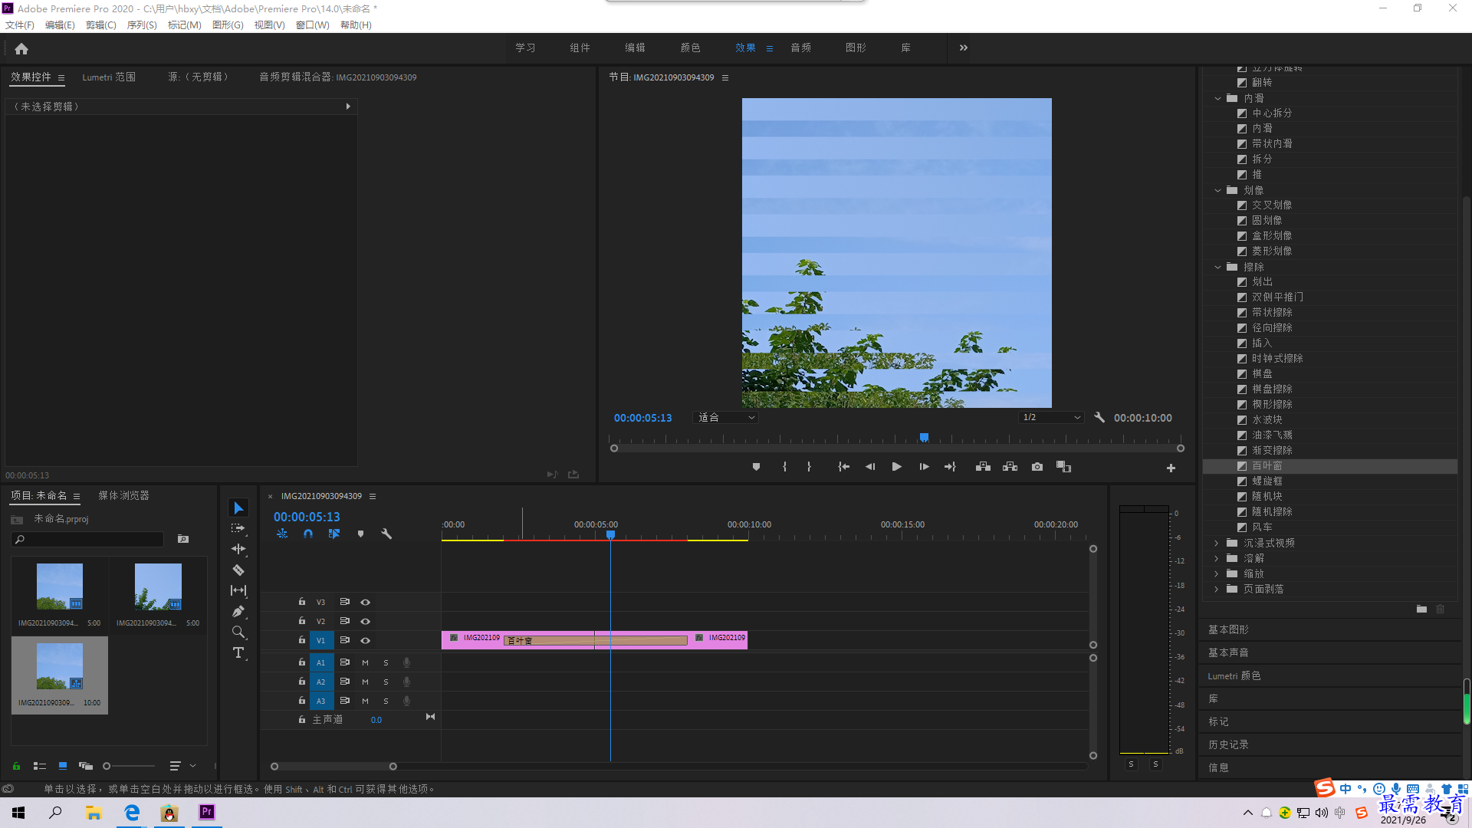Toggle V1 track output eye
Image resolution: width=1472 pixels, height=828 pixels.
366,640
